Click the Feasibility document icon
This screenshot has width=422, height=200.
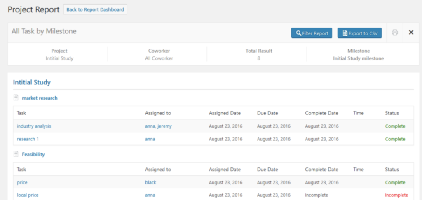point(16,154)
